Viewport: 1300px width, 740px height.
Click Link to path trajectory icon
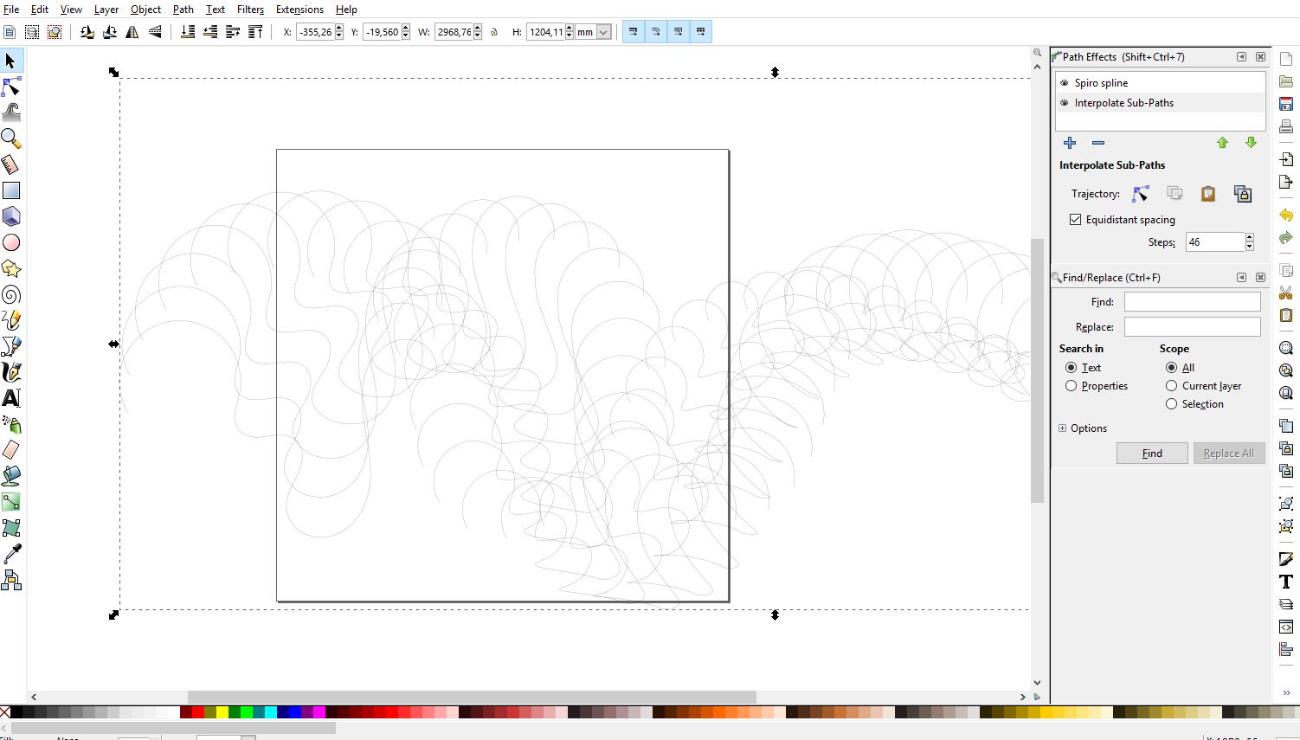click(x=1243, y=194)
